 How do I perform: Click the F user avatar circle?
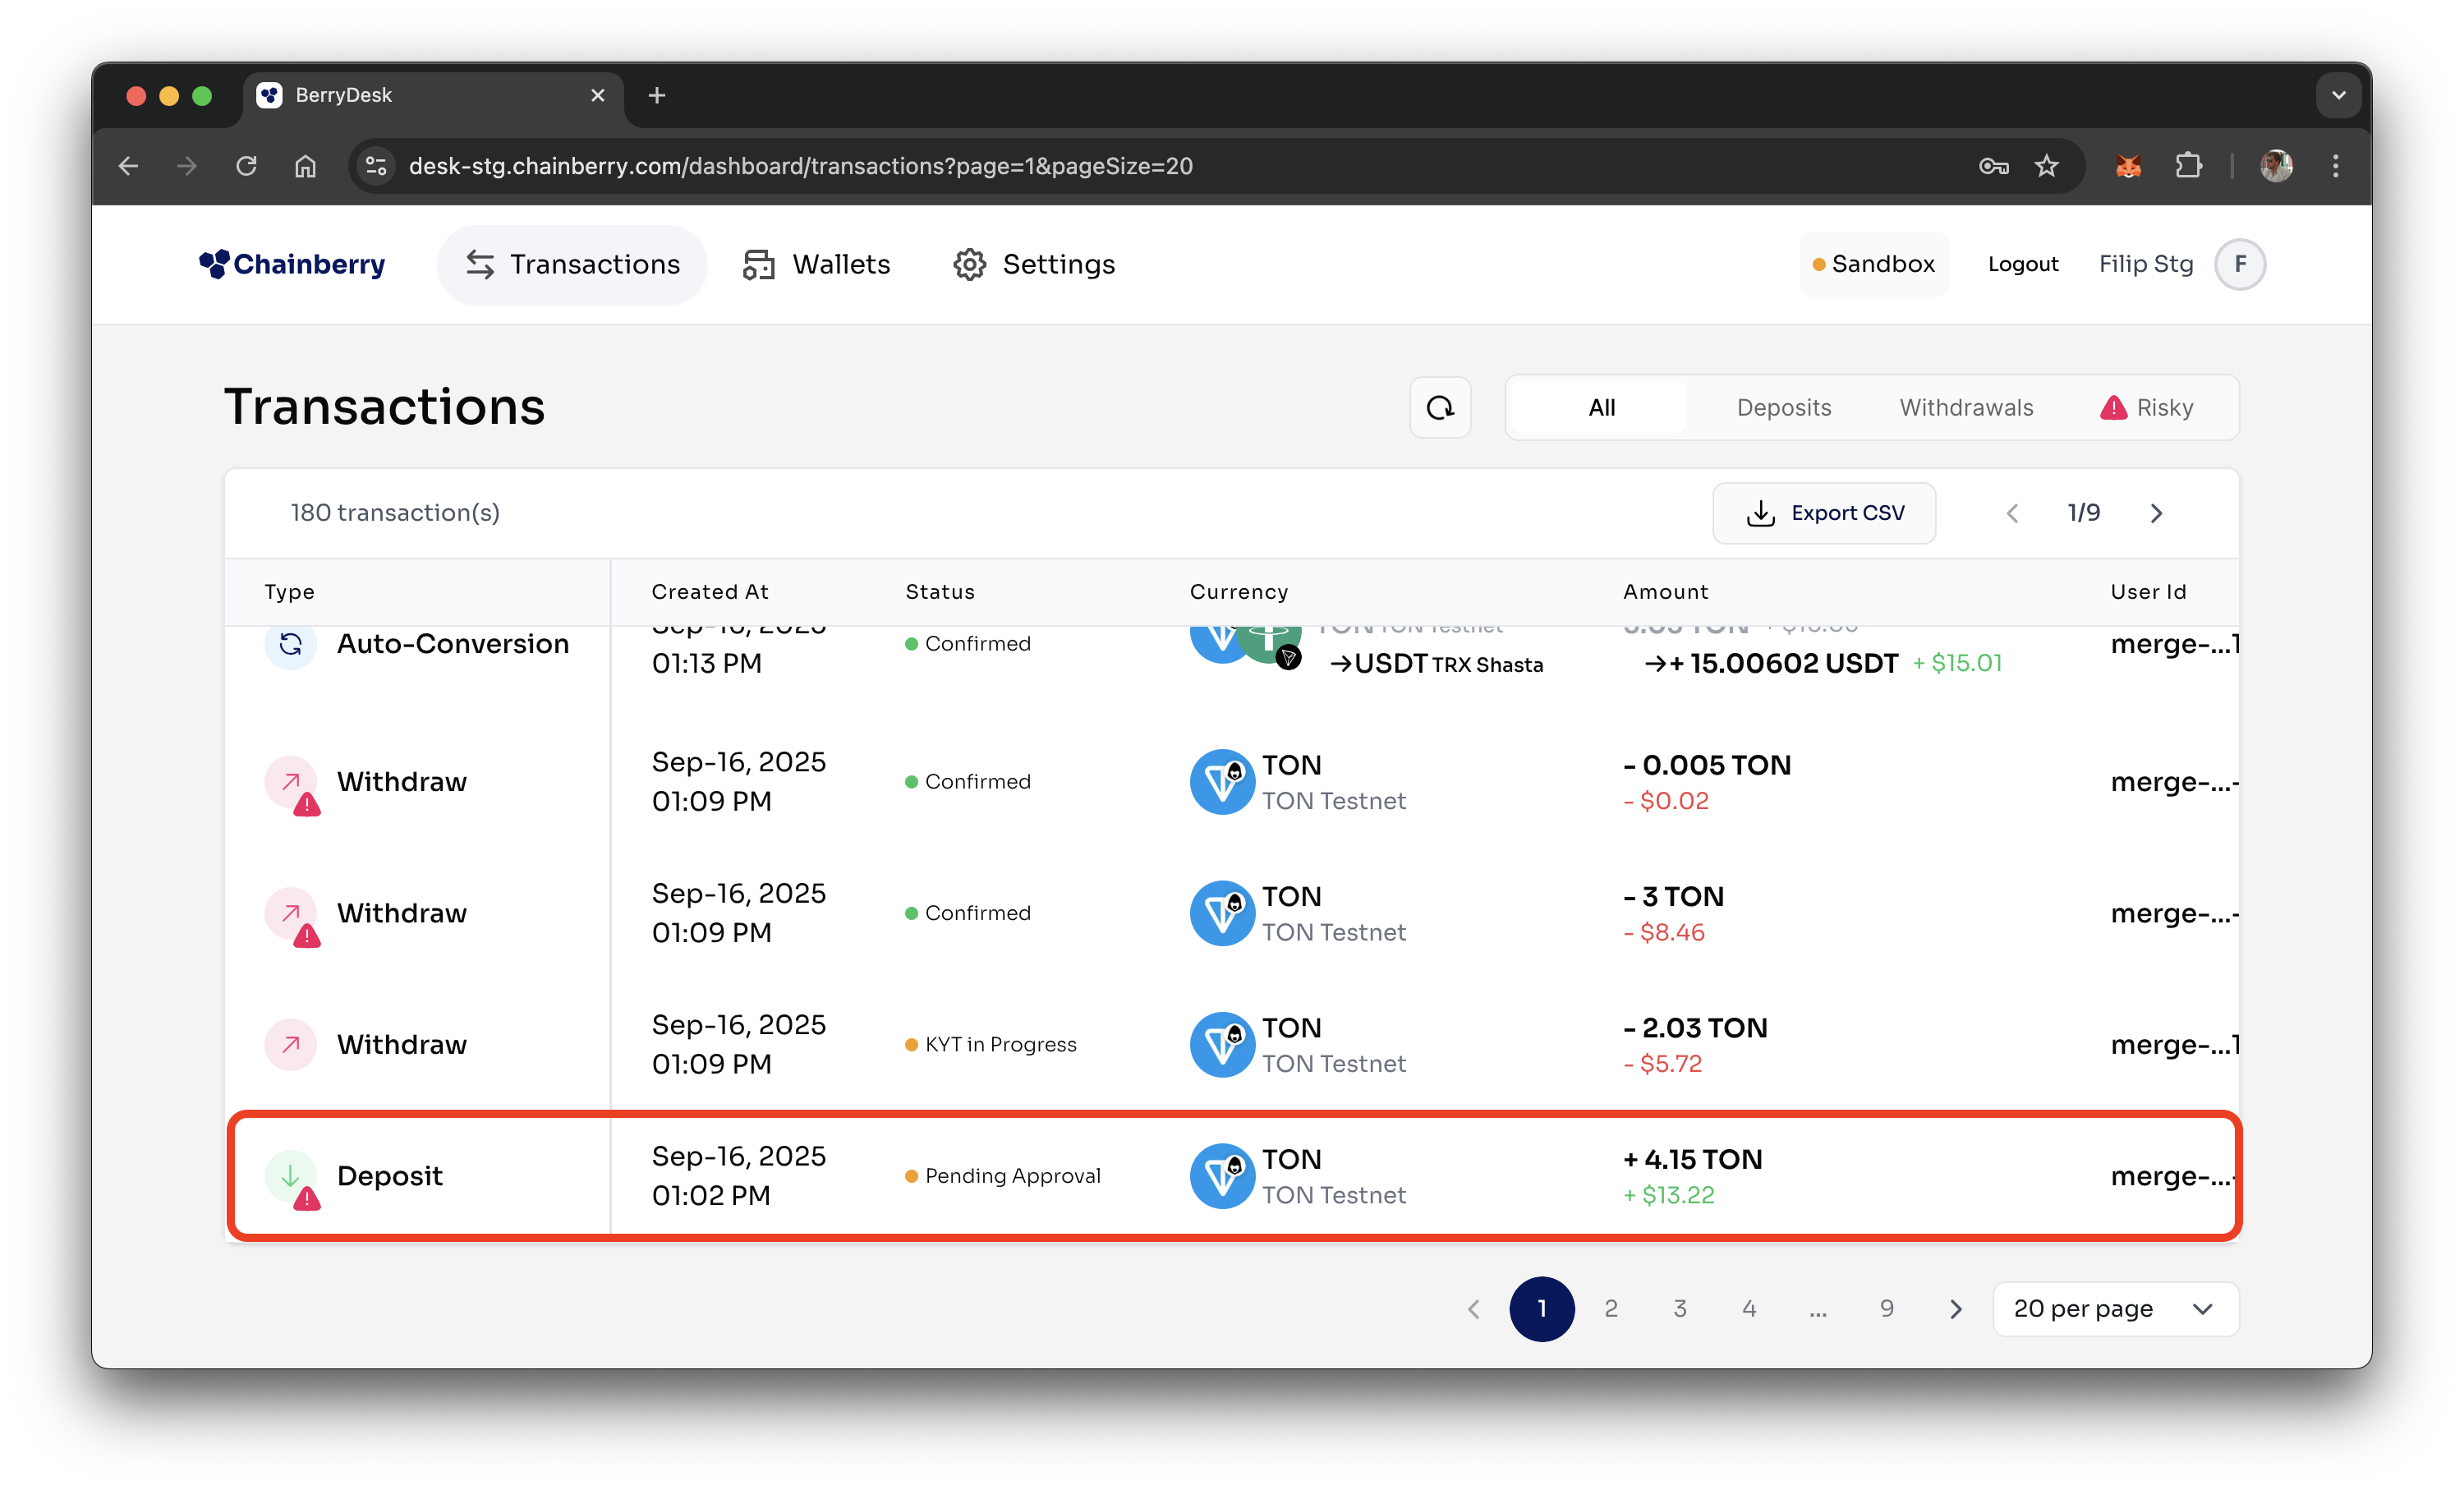[2239, 264]
